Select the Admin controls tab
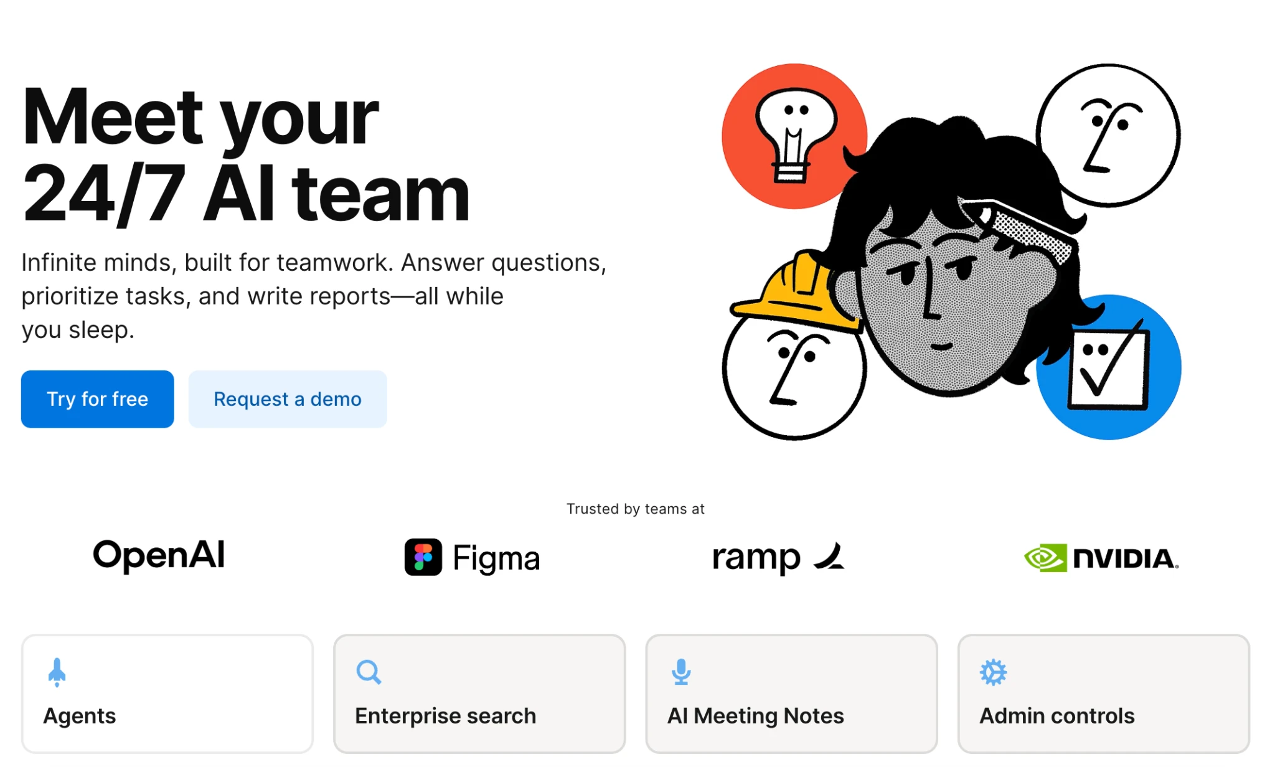Image resolution: width=1275 pixels, height=767 pixels. point(1103,694)
